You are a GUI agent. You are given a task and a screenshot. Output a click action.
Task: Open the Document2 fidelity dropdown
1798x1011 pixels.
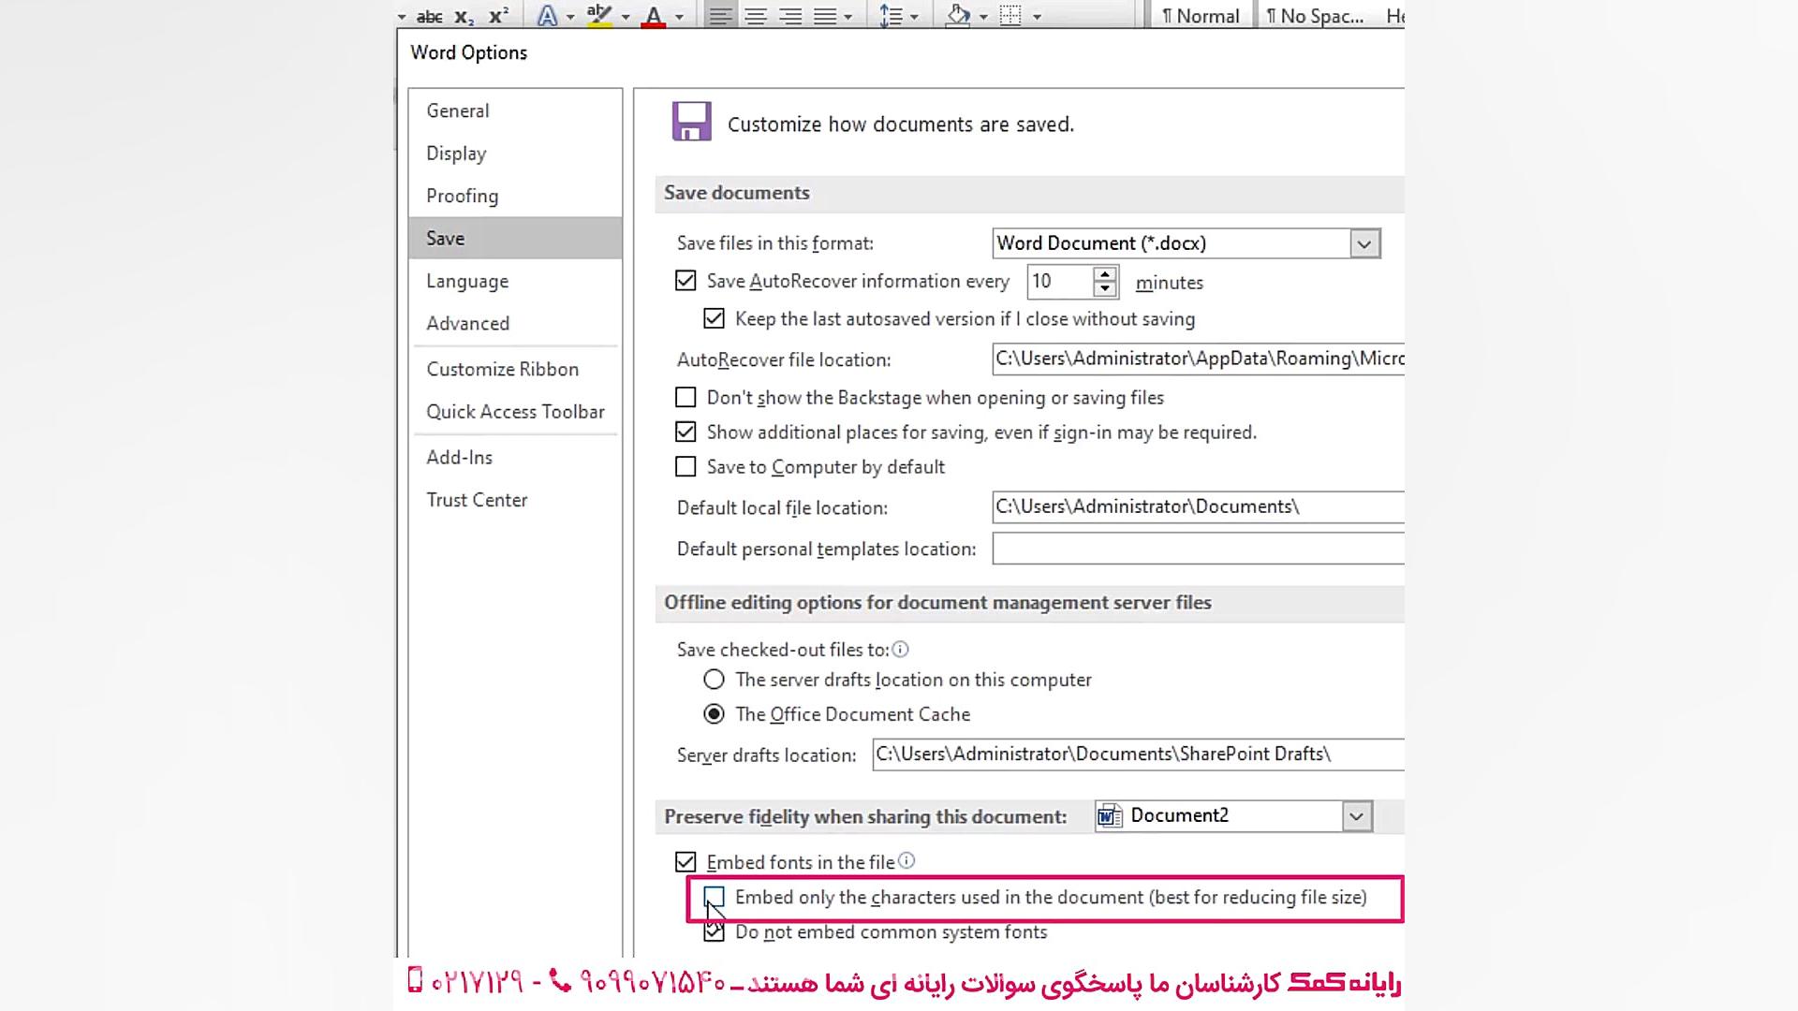coord(1355,816)
